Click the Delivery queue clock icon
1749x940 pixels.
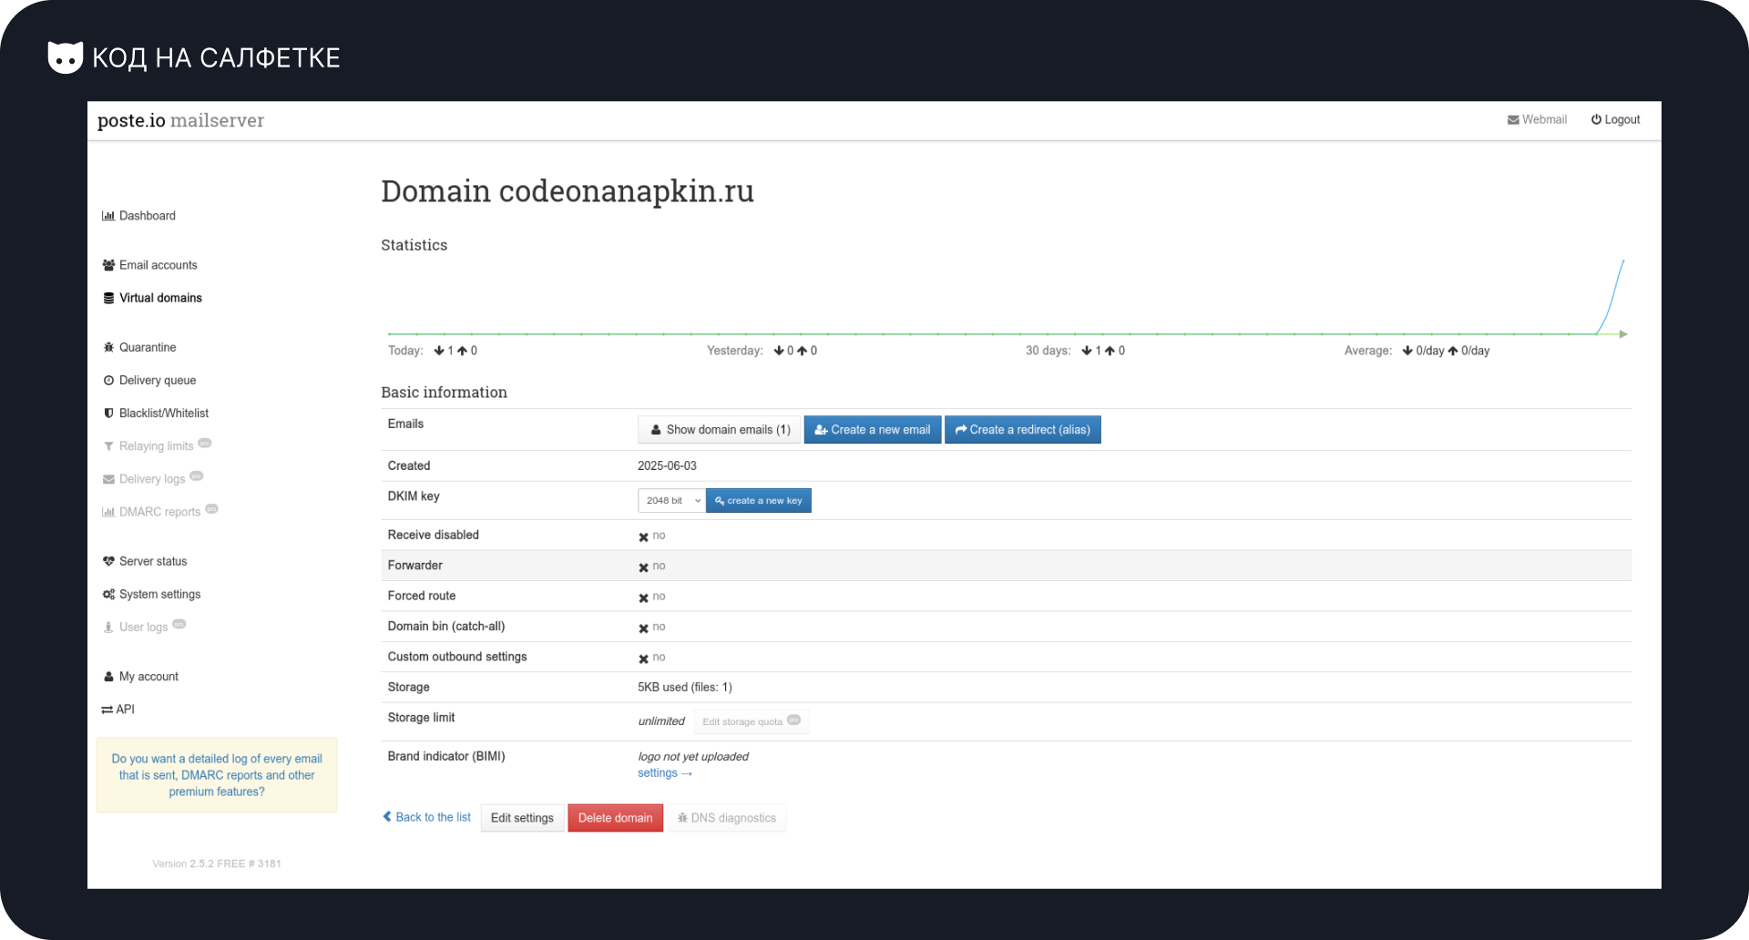[x=108, y=380]
